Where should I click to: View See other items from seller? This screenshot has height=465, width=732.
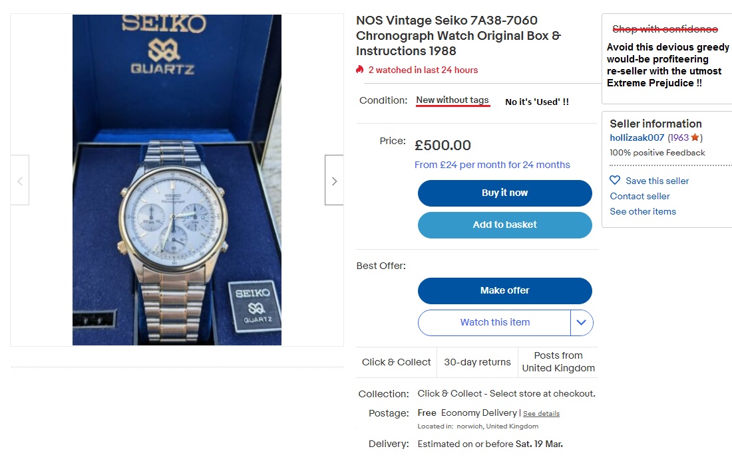tap(642, 211)
